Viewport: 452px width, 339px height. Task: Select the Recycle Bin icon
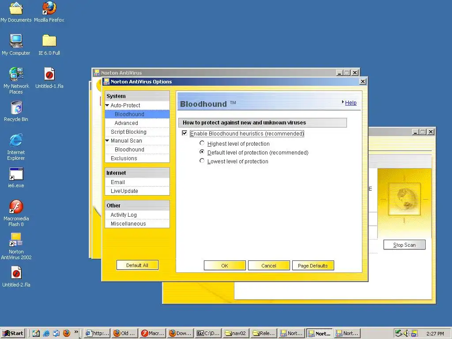click(x=16, y=111)
